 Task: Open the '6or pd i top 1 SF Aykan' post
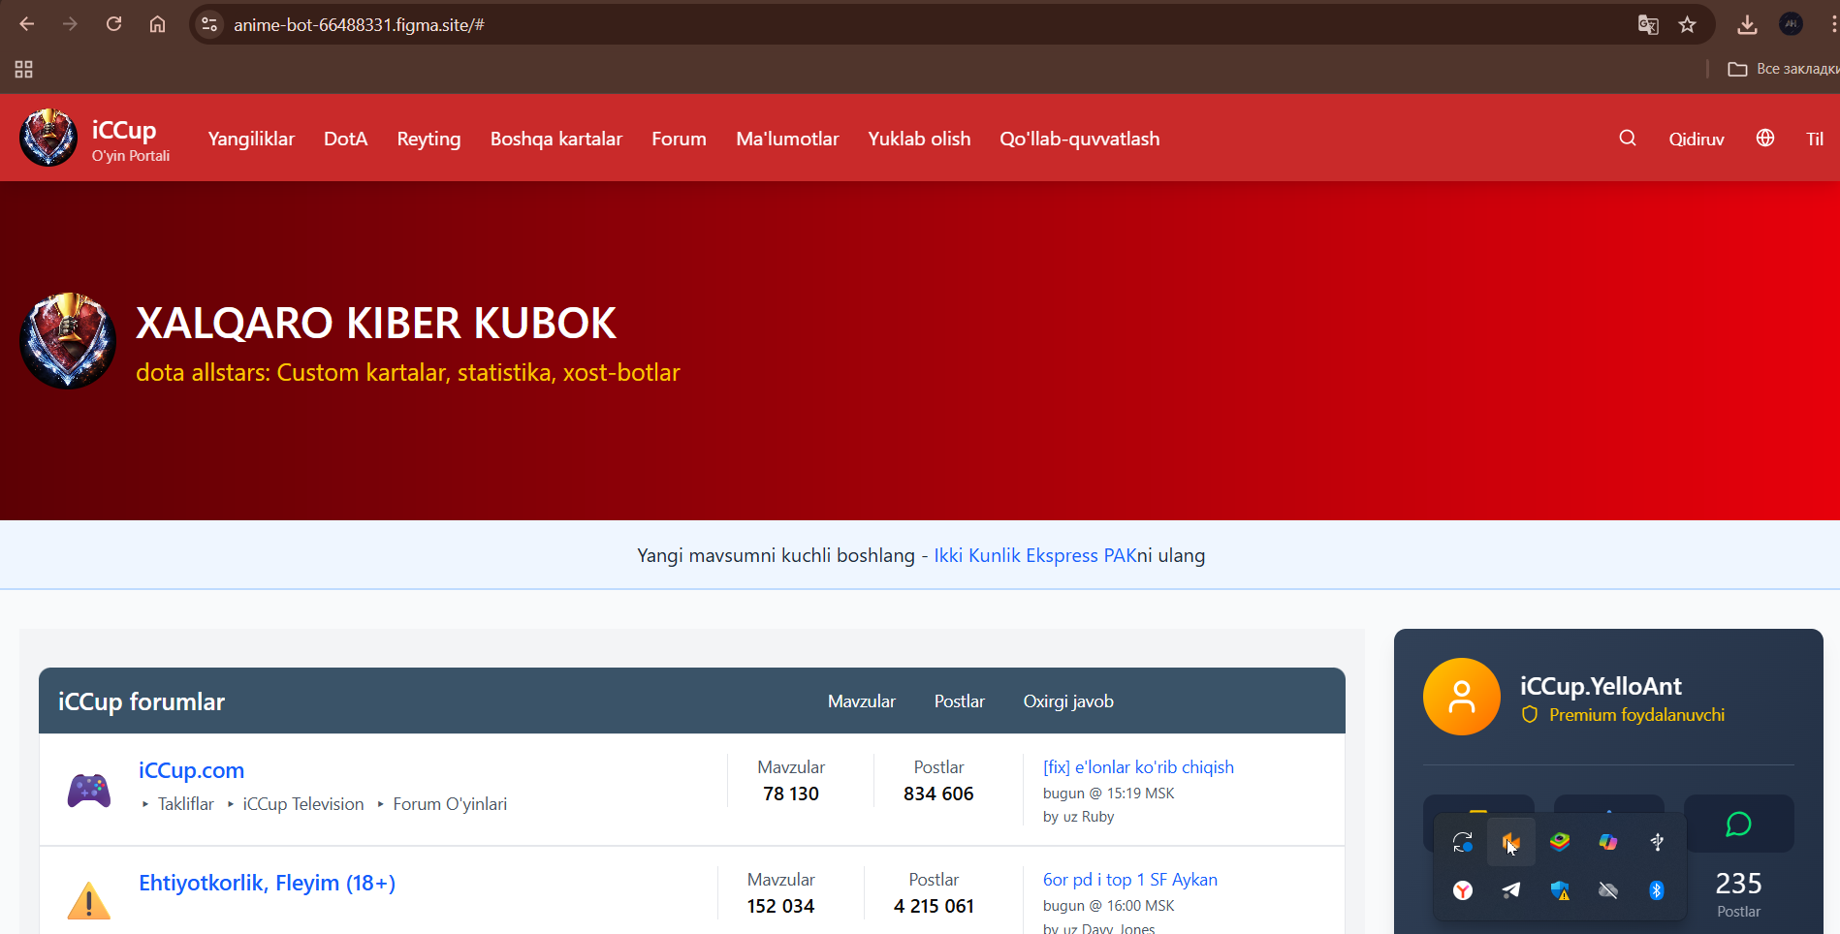[x=1130, y=880]
